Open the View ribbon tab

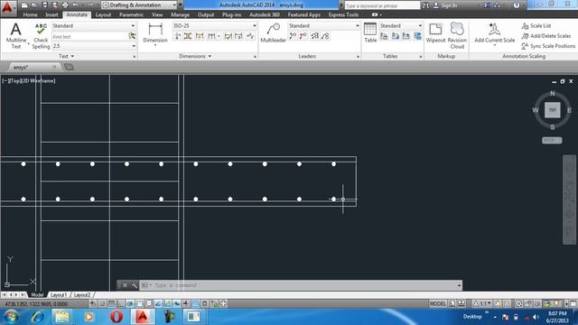pyautogui.click(x=157, y=14)
